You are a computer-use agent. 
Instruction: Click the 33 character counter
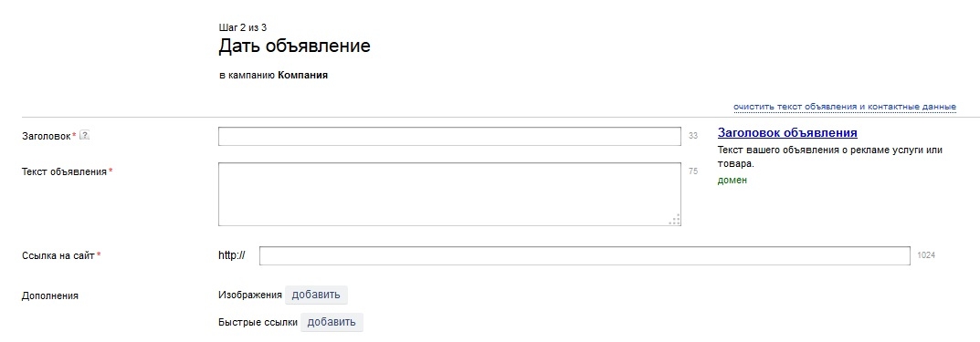[x=693, y=135]
